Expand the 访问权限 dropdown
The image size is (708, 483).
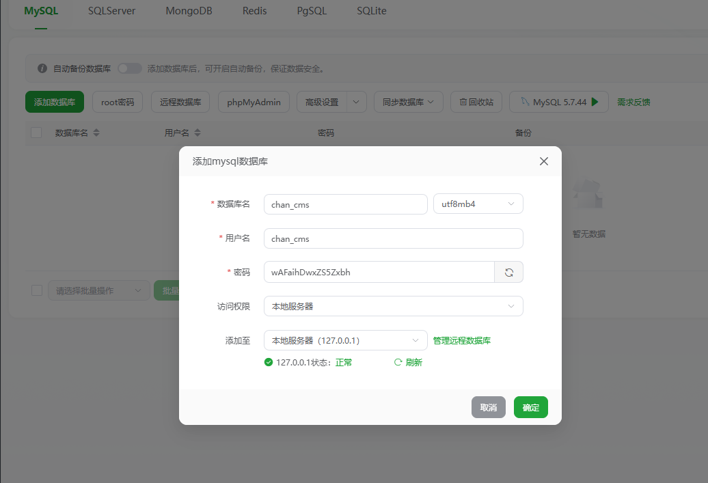coord(393,306)
